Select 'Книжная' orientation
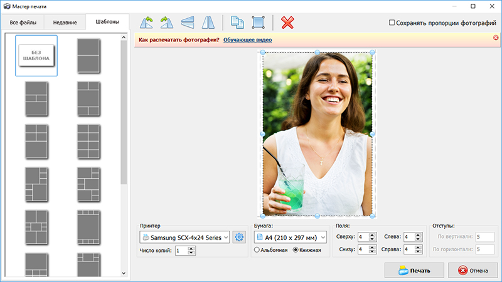The width and height of the screenshot is (502, 282). pyautogui.click(x=296, y=250)
